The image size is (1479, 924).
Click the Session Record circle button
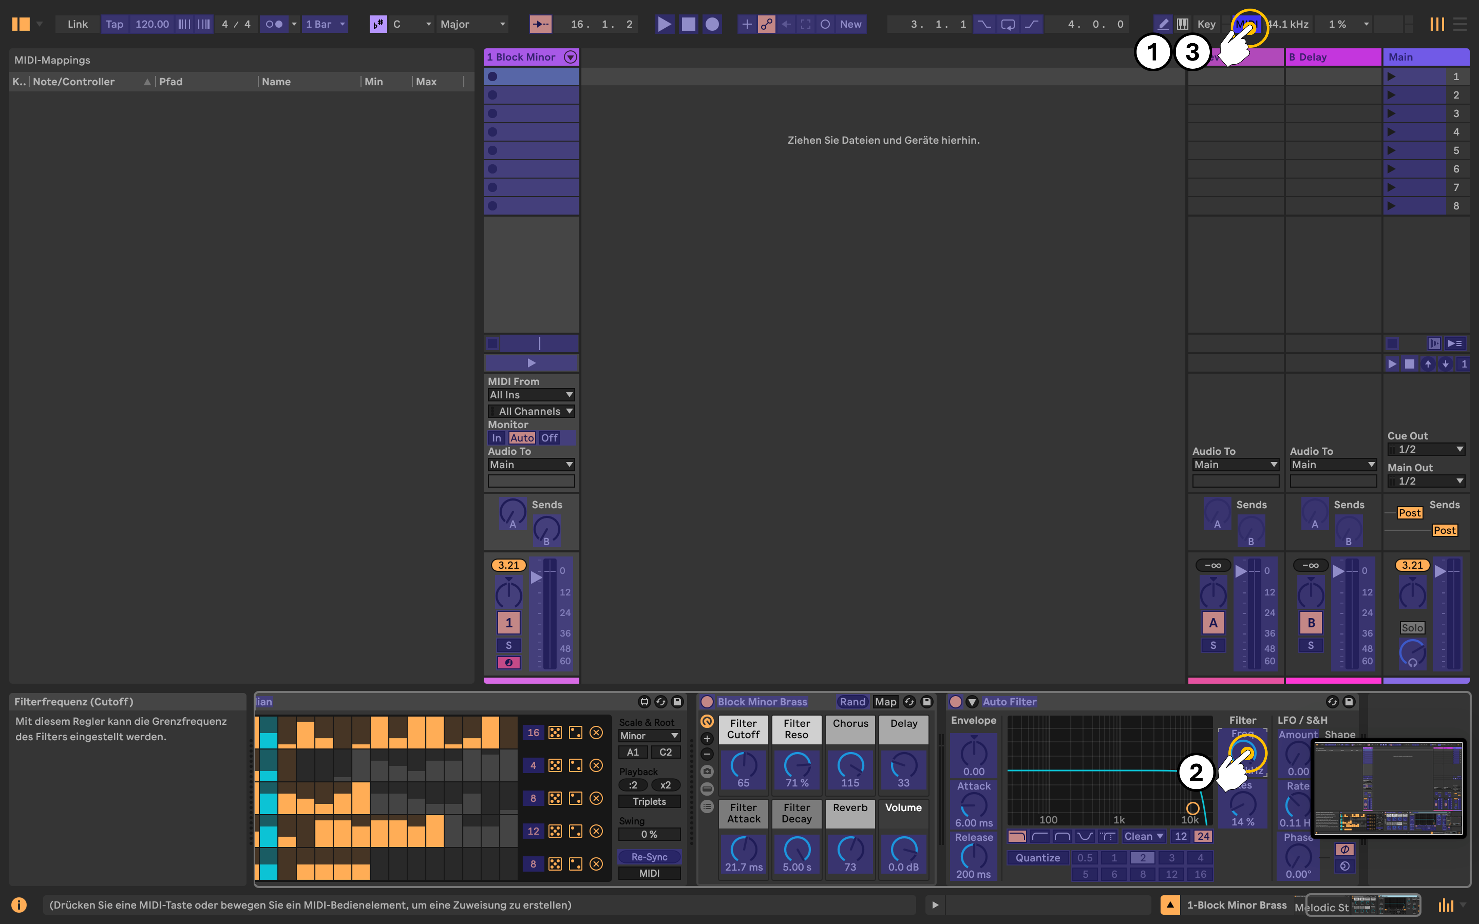tap(825, 24)
